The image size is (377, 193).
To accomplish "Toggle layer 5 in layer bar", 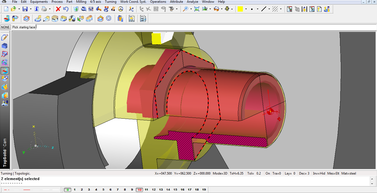I will pos(103,190).
